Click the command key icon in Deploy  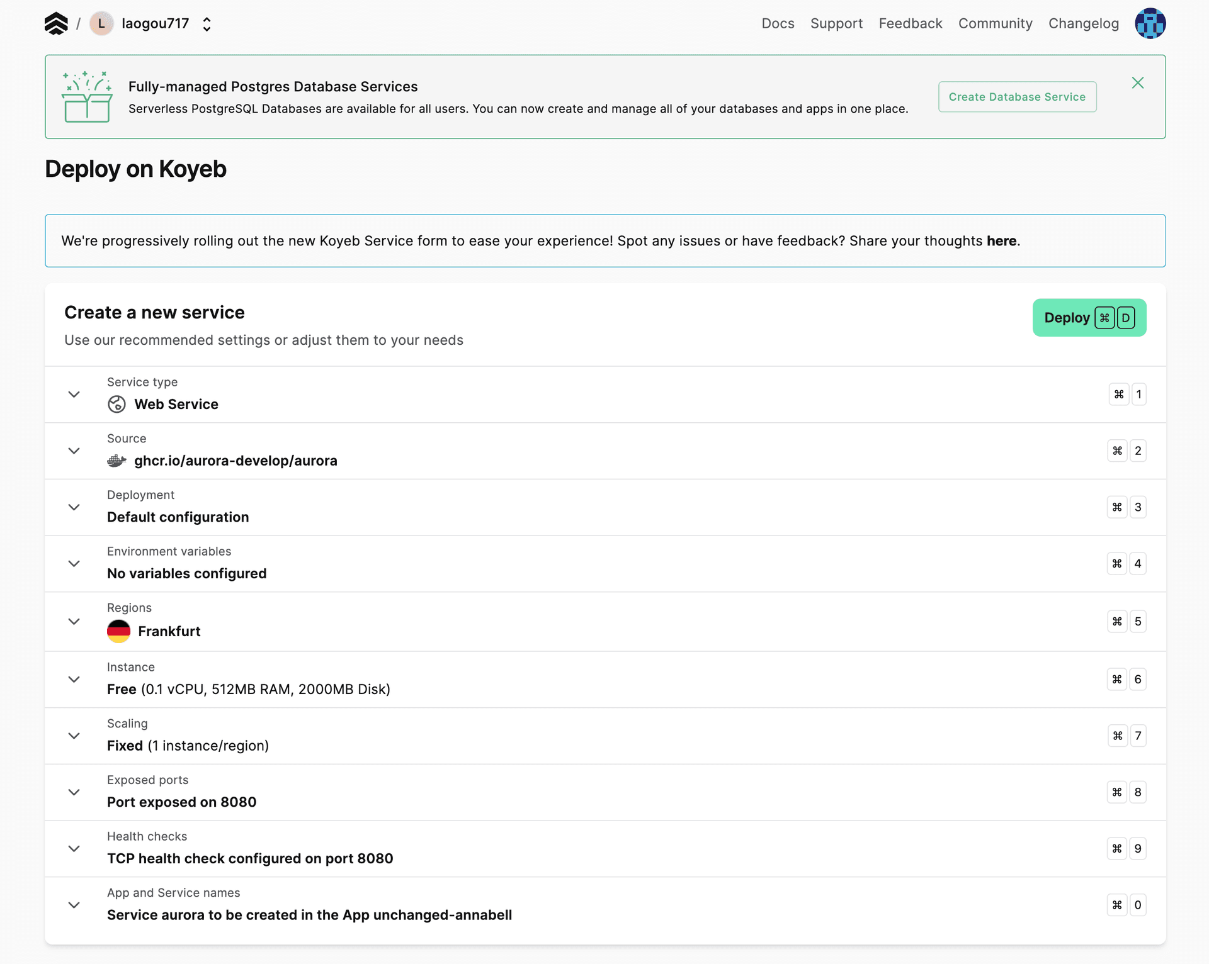tap(1104, 318)
